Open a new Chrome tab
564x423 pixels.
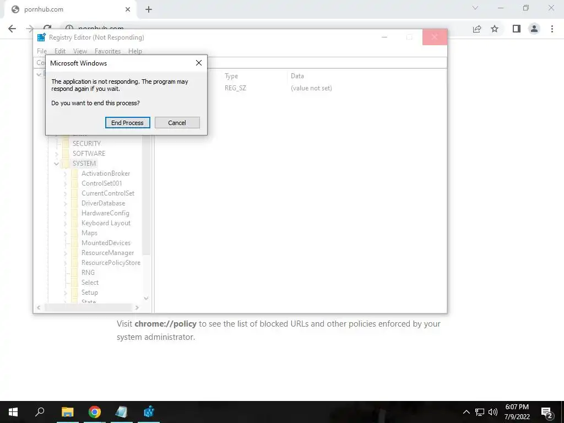click(149, 10)
